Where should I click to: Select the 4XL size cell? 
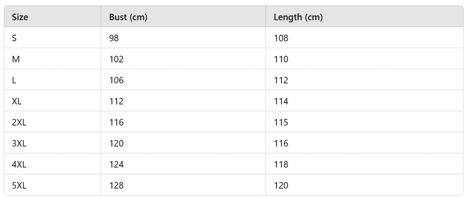(19, 164)
